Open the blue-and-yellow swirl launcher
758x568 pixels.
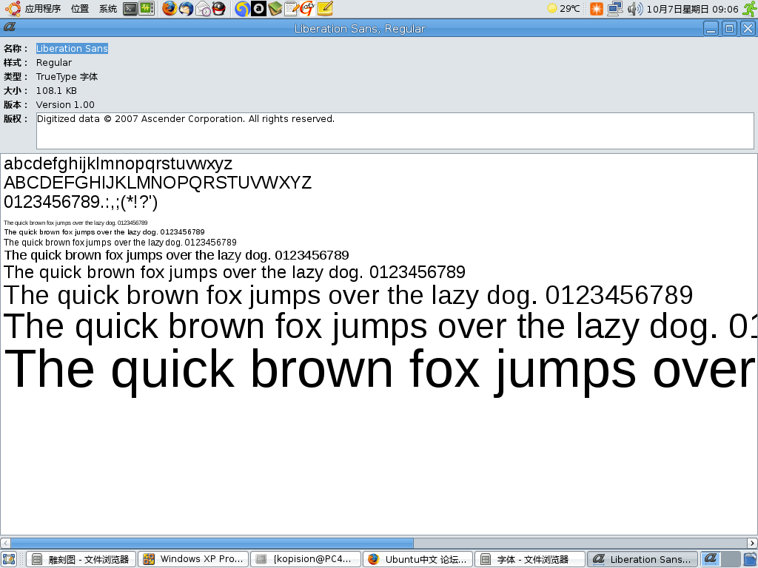click(x=242, y=8)
